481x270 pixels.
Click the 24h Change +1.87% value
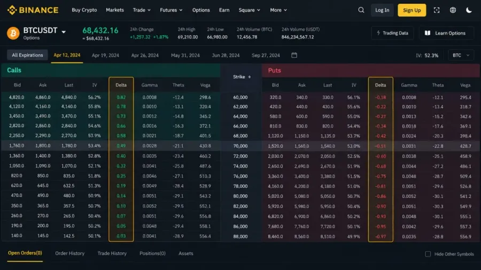pos(161,37)
